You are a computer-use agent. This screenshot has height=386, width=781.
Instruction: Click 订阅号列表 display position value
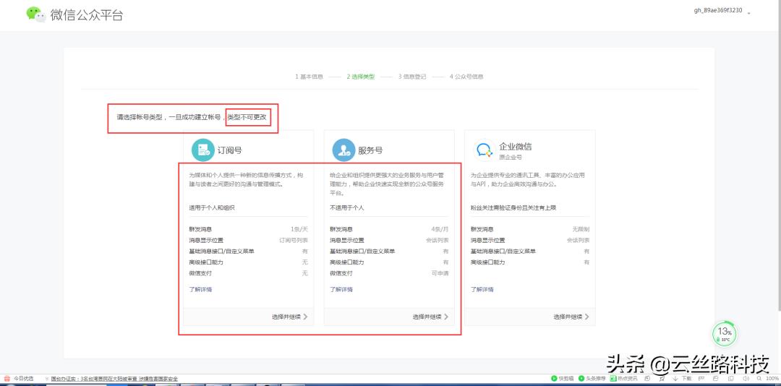(294, 240)
